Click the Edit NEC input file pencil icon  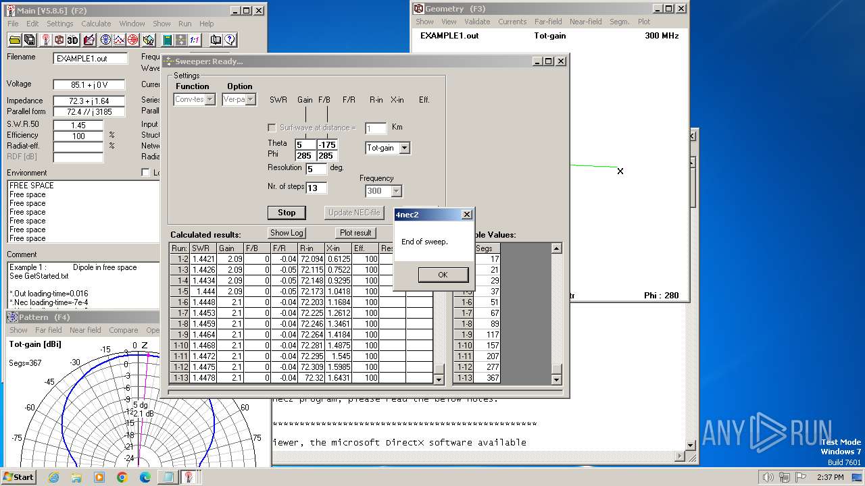[x=89, y=40]
